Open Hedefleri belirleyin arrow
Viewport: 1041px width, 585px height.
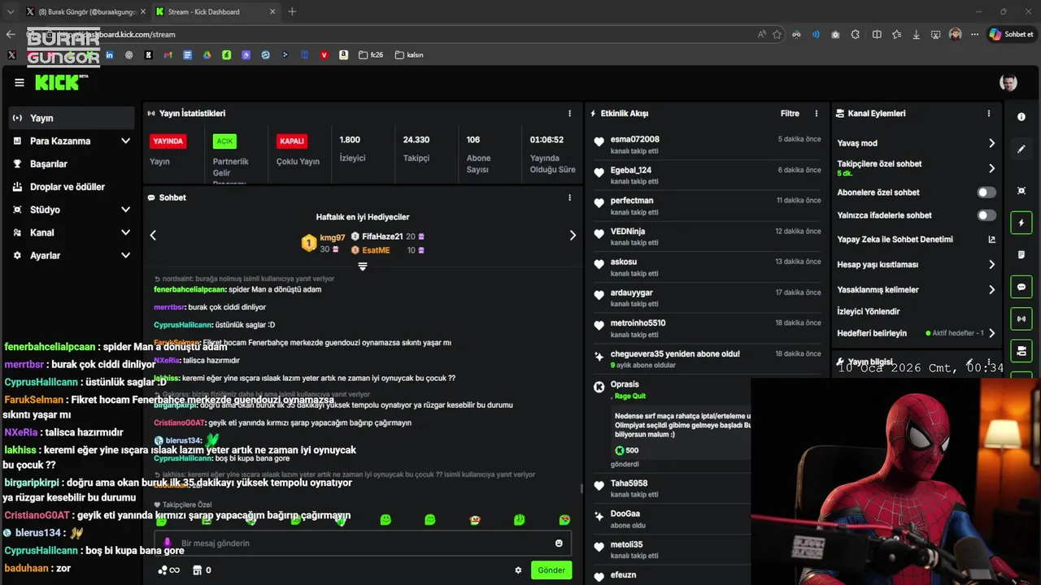pos(991,333)
